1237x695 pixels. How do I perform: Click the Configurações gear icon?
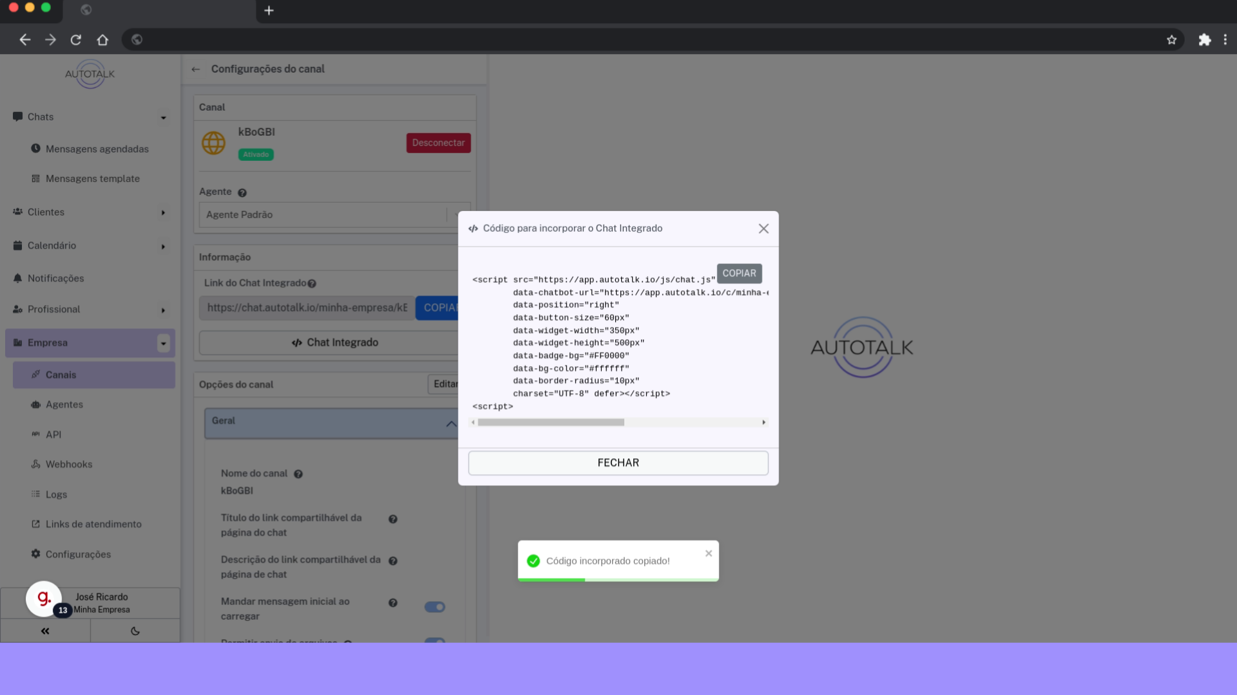pos(35,553)
